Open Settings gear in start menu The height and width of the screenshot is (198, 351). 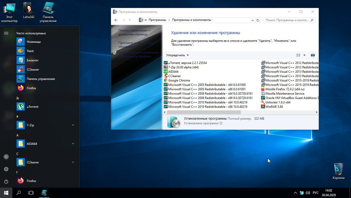[6, 169]
